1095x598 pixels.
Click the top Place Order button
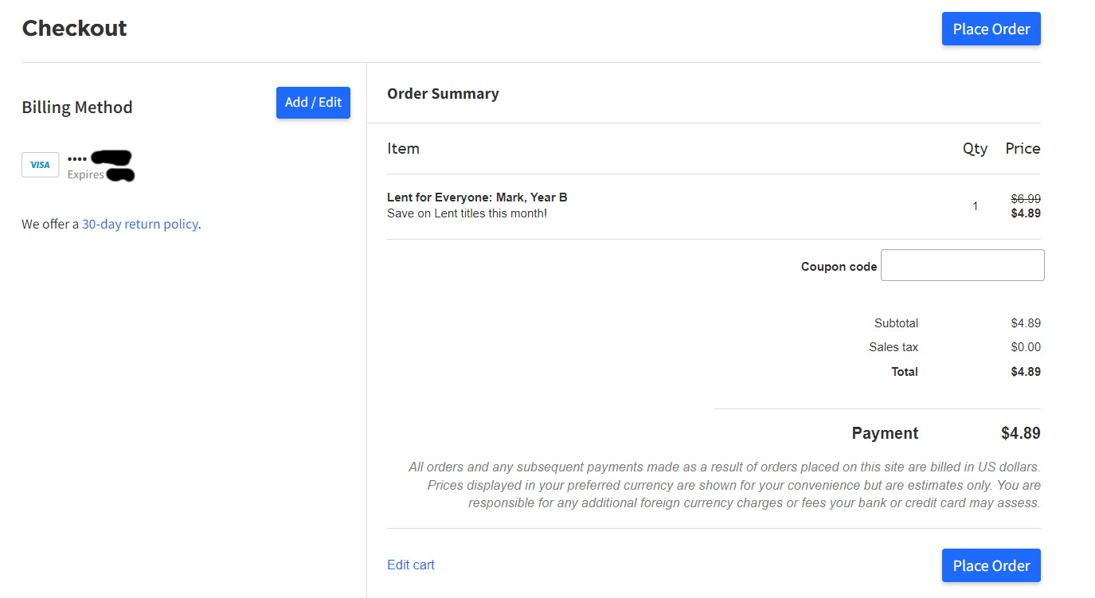click(991, 29)
